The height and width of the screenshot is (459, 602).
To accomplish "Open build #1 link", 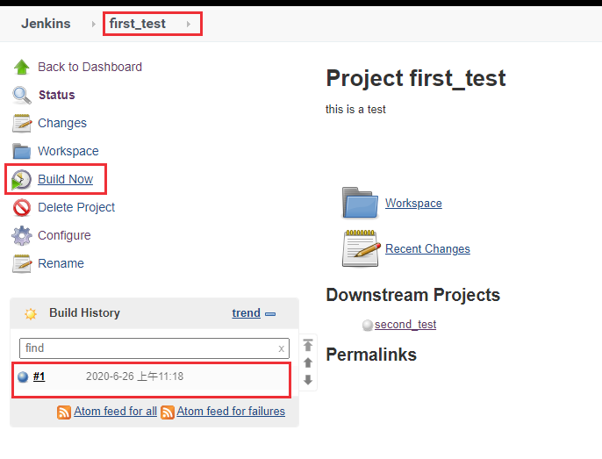I will pos(39,377).
